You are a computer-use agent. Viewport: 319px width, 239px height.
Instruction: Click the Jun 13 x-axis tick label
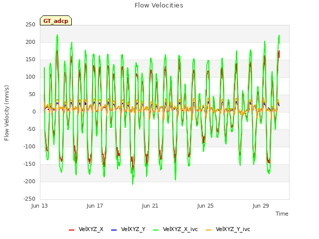(39, 206)
